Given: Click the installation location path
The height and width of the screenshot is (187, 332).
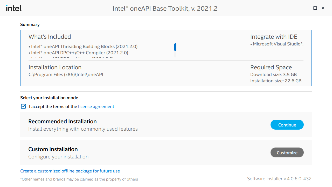Looking at the screenshot, I should (x=66, y=75).
